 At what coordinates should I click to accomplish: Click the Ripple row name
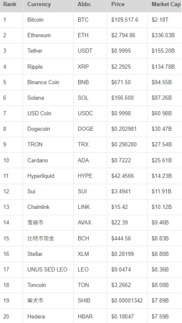(35, 67)
